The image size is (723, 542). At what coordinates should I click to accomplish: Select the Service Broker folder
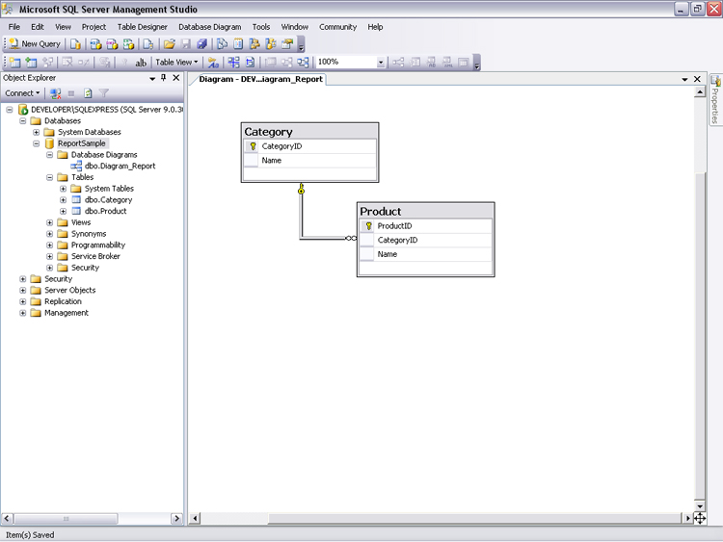[x=95, y=256]
